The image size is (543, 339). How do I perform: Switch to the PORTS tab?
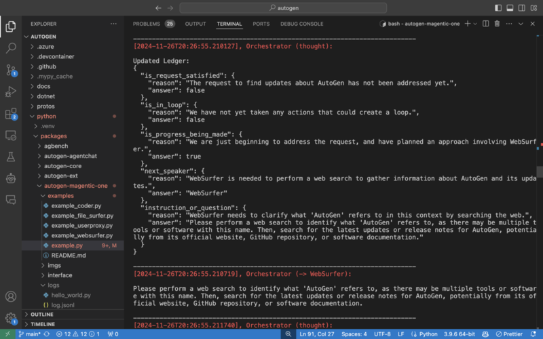[x=261, y=24]
